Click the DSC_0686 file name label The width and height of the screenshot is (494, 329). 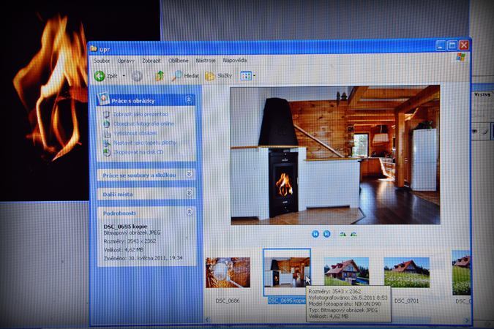[228, 300]
